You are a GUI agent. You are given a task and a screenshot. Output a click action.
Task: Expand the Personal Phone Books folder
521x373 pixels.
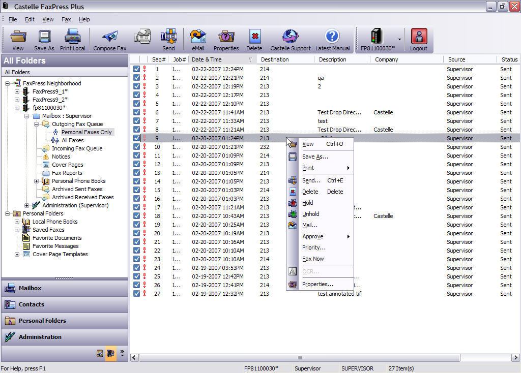pos(37,181)
